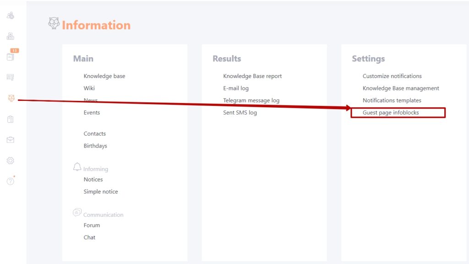Image resolution: width=469 pixels, height=264 pixels.
Task: Select the topmost people group sidebar icon
Action: 11,16
